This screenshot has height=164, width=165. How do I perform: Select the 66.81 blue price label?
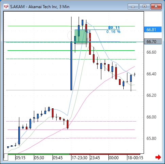tap(153, 30)
